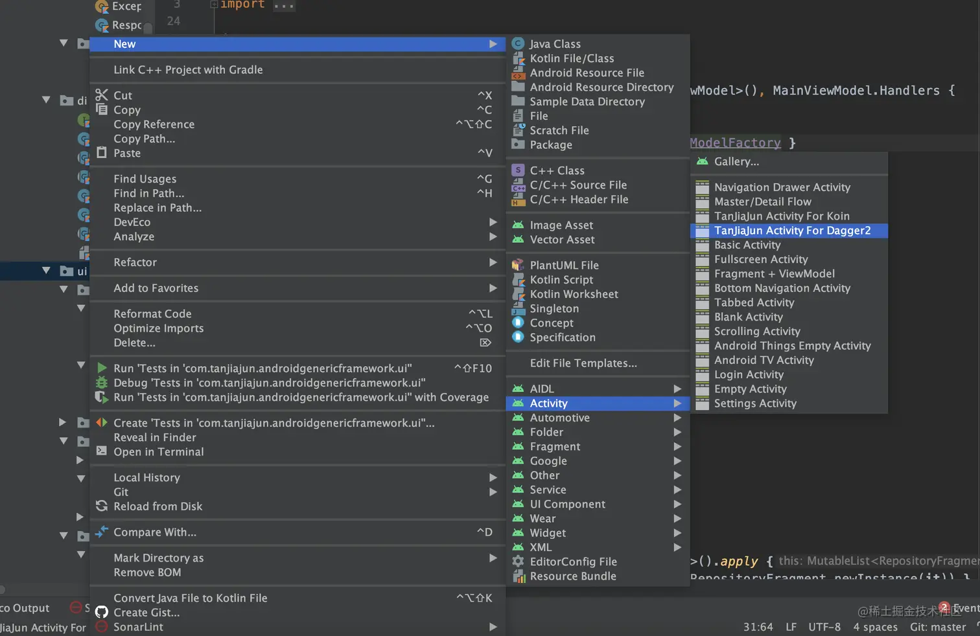Expand the Fragment submenu arrow
This screenshot has width=980, height=636.
pyautogui.click(x=677, y=446)
